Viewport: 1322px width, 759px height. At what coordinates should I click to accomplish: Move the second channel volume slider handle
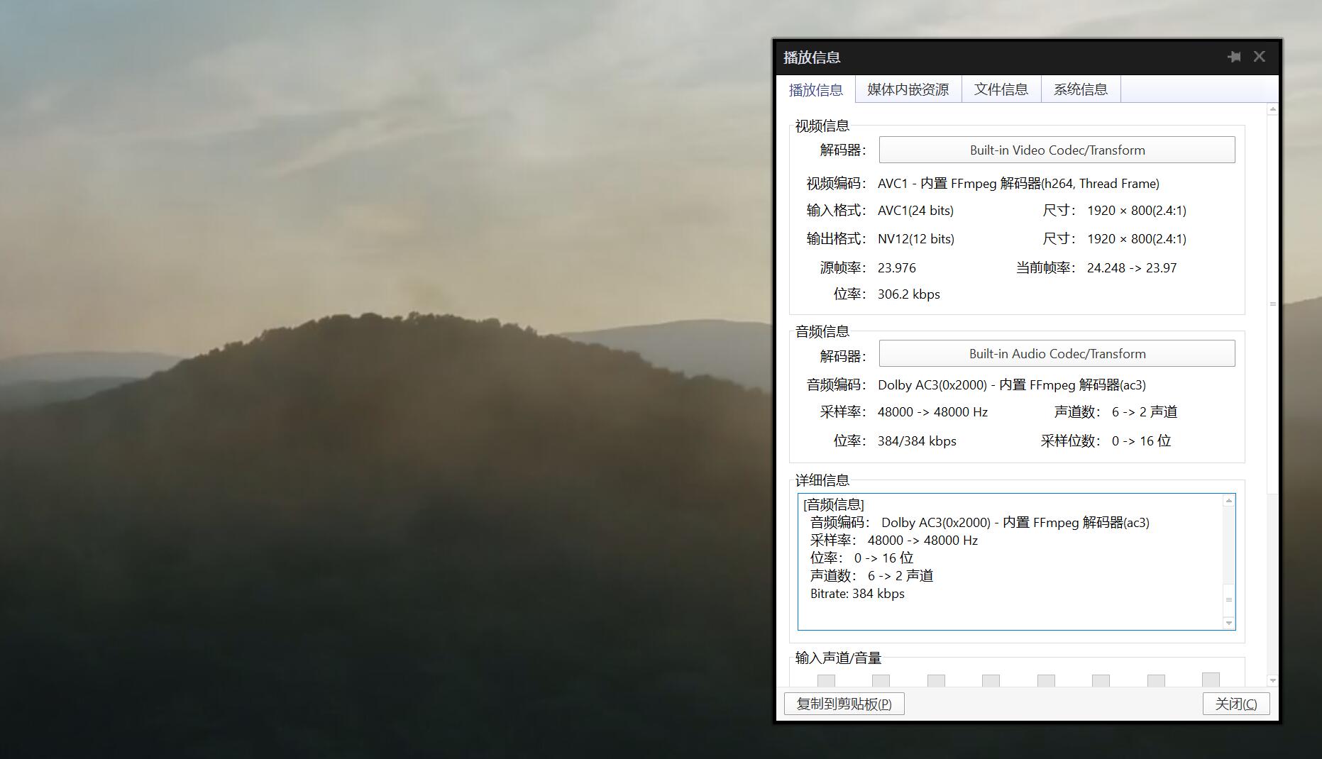tap(881, 681)
